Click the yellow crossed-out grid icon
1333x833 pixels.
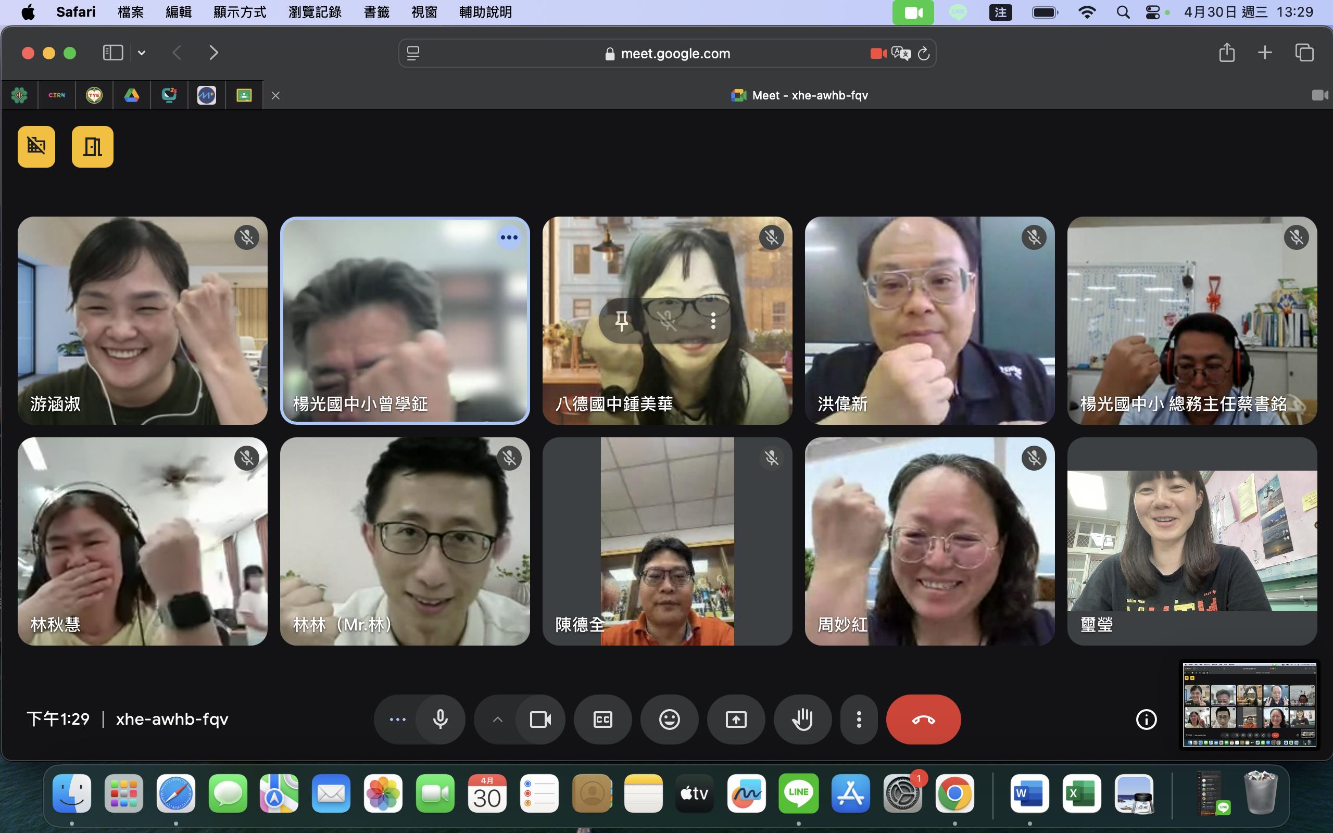[36, 146]
